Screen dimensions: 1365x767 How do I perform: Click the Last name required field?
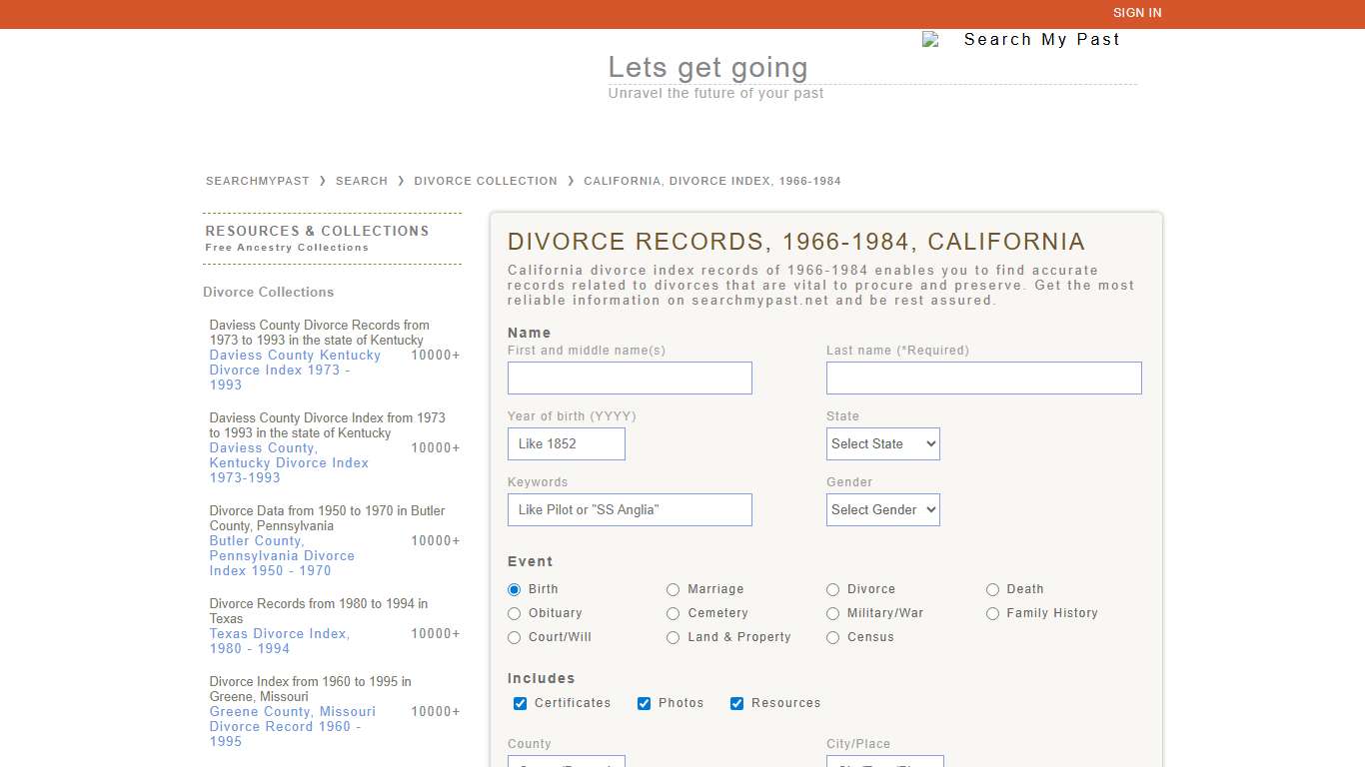[983, 378]
